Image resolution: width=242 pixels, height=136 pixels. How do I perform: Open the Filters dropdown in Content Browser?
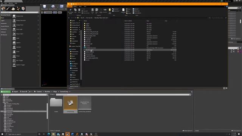53,94
